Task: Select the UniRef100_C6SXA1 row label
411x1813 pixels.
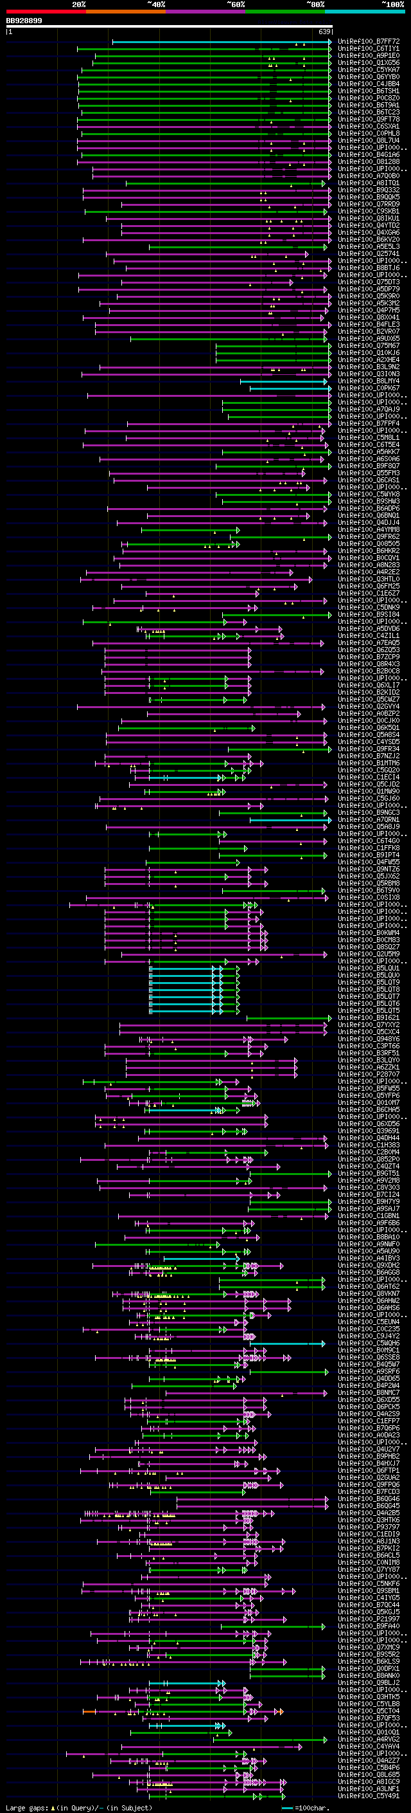Action: 368,126
